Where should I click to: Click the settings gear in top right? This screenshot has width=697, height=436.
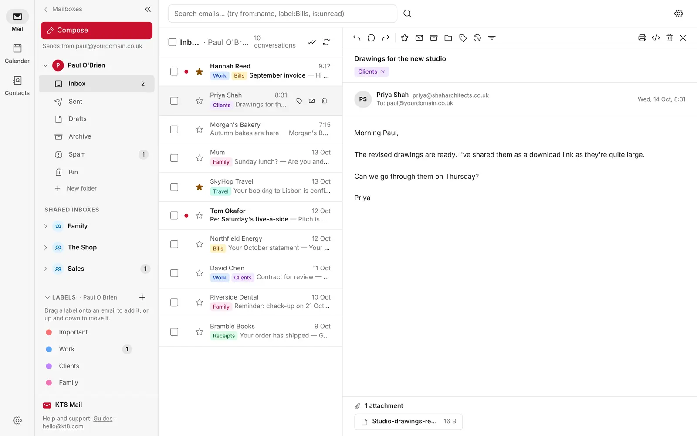click(678, 14)
